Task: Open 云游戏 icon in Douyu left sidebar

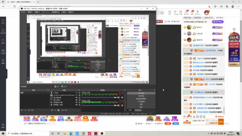Action: (x=3, y=51)
